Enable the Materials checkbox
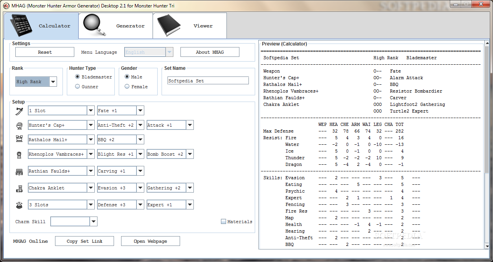The height and width of the screenshot is (262, 493). pos(223,222)
